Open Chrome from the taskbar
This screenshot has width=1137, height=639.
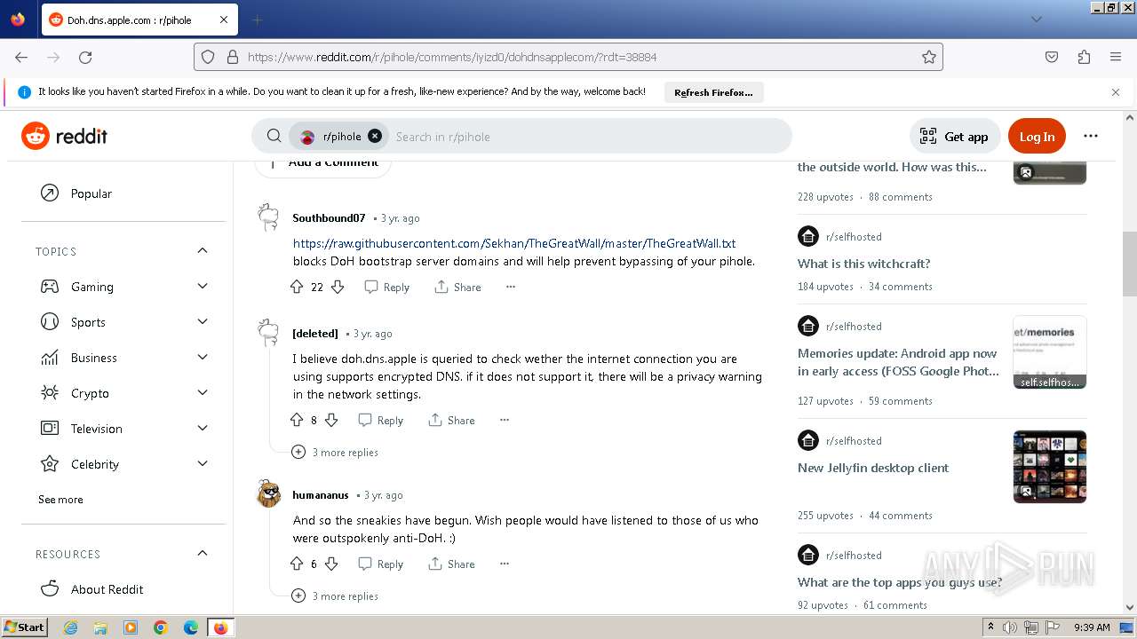pos(161,627)
